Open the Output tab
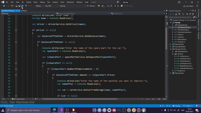Viewport: 201px width, 113px height. tap(12, 102)
